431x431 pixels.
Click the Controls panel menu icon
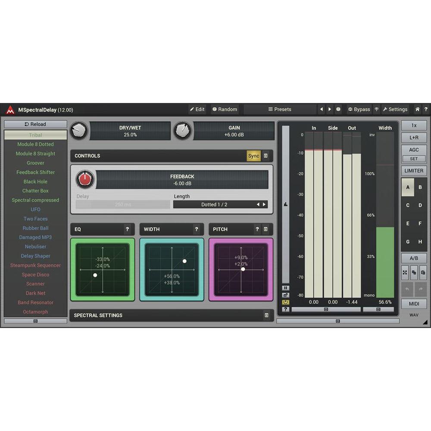(266, 156)
